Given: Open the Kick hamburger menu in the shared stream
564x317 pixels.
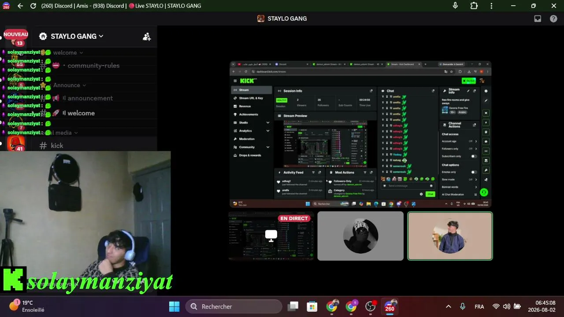Looking at the screenshot, I should point(235,81).
